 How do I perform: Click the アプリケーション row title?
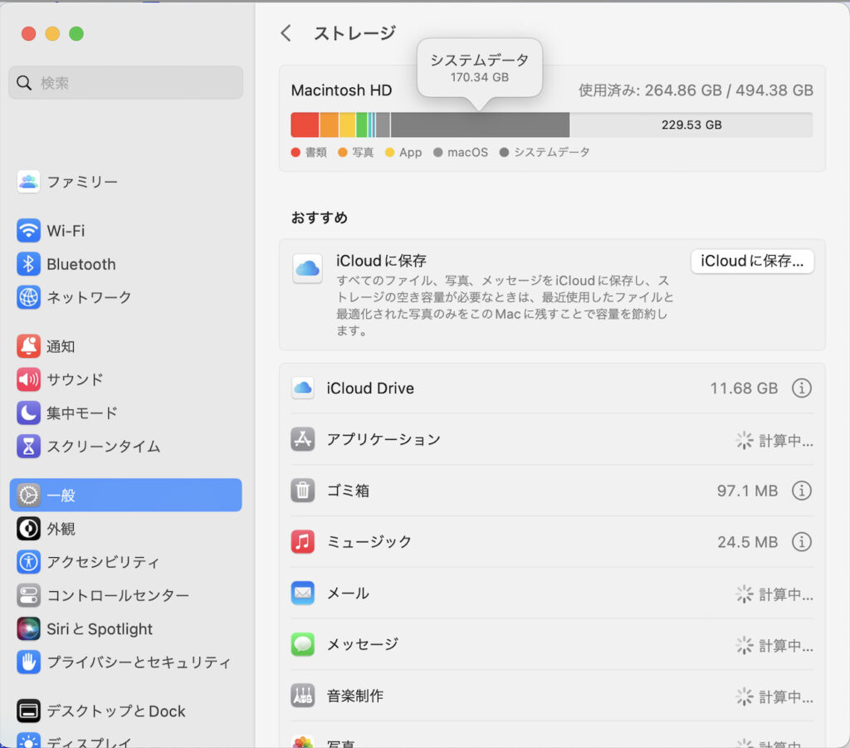[x=383, y=439]
